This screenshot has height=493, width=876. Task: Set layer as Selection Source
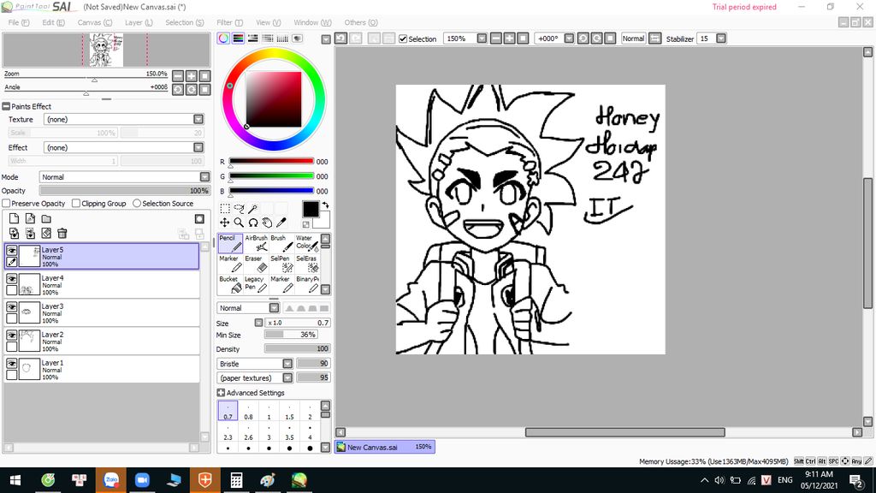pos(137,204)
